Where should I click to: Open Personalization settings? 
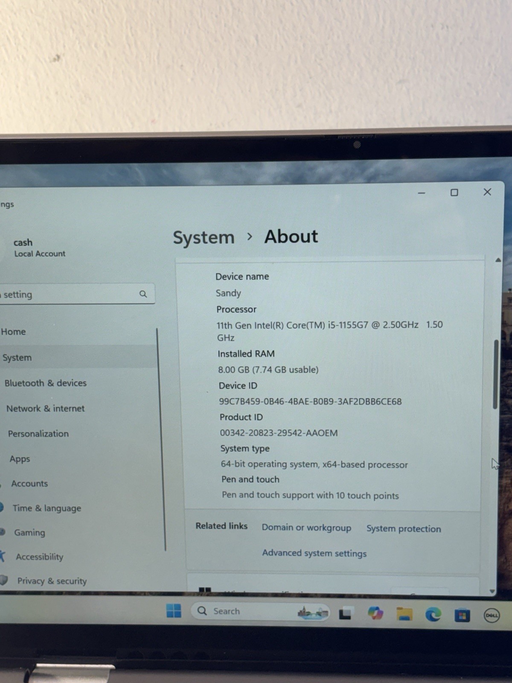coord(38,433)
